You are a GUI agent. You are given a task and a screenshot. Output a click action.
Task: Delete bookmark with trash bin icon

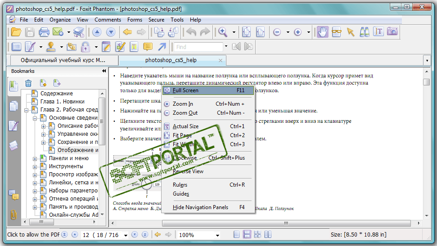tap(28, 83)
